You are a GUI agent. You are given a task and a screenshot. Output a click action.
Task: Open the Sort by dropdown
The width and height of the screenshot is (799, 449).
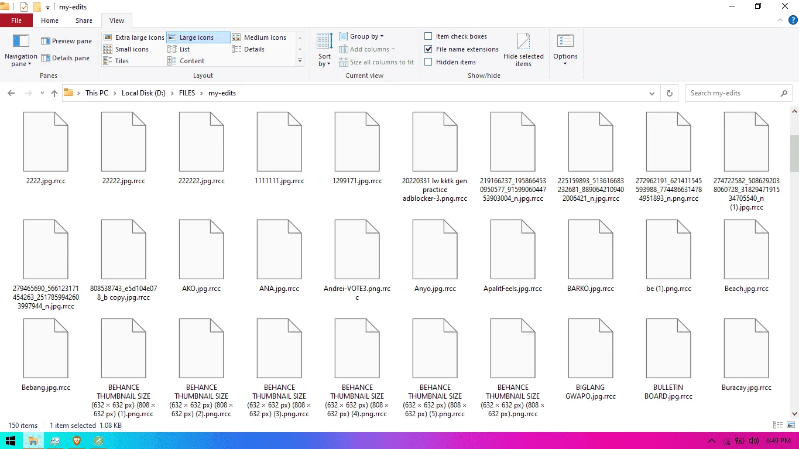point(324,50)
